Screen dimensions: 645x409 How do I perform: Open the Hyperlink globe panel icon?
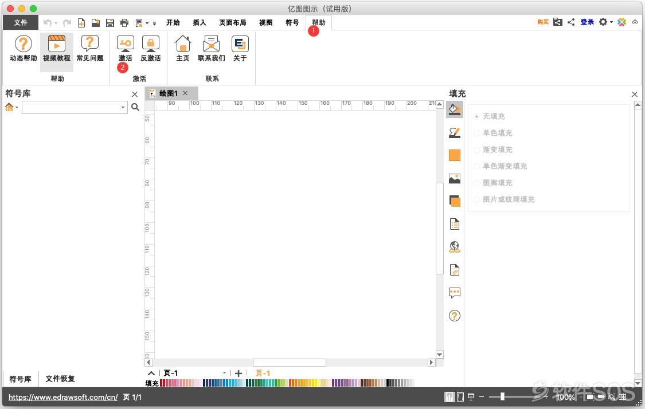(x=455, y=247)
